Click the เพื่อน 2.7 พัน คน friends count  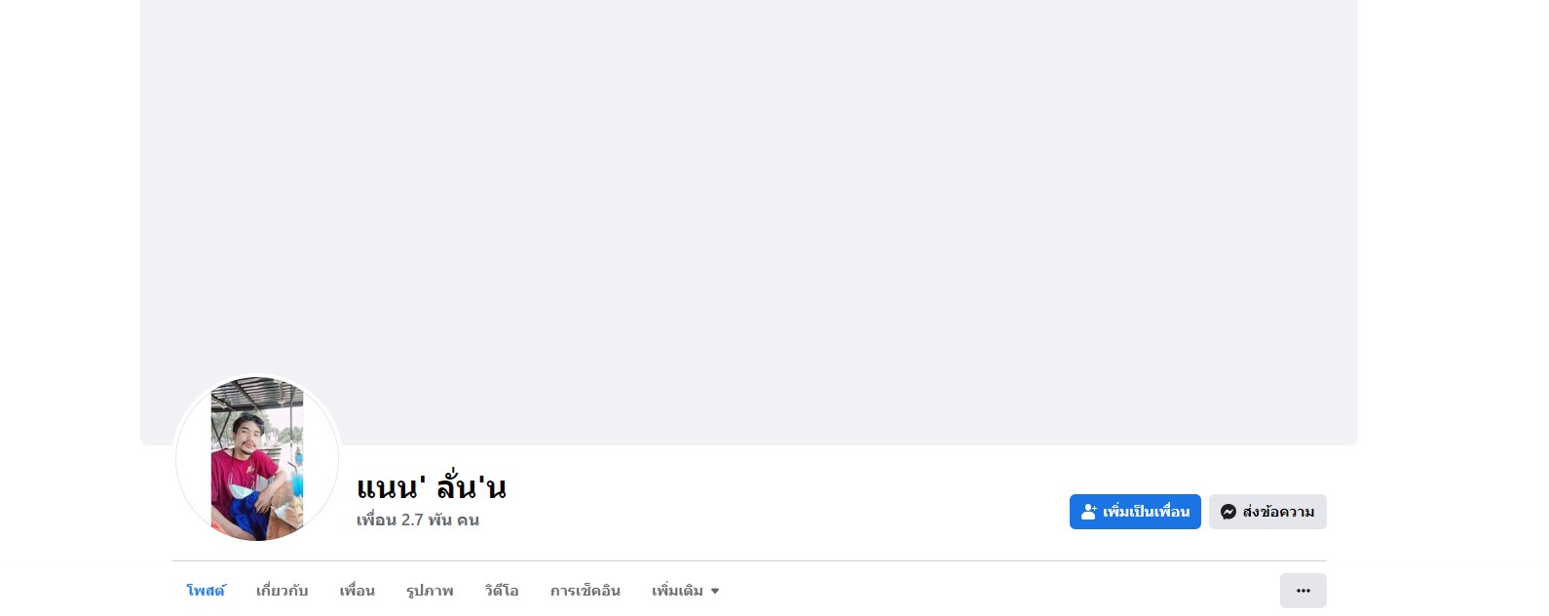[418, 520]
